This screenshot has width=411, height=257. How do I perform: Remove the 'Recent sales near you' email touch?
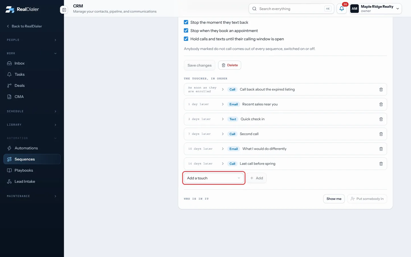pyautogui.click(x=381, y=104)
